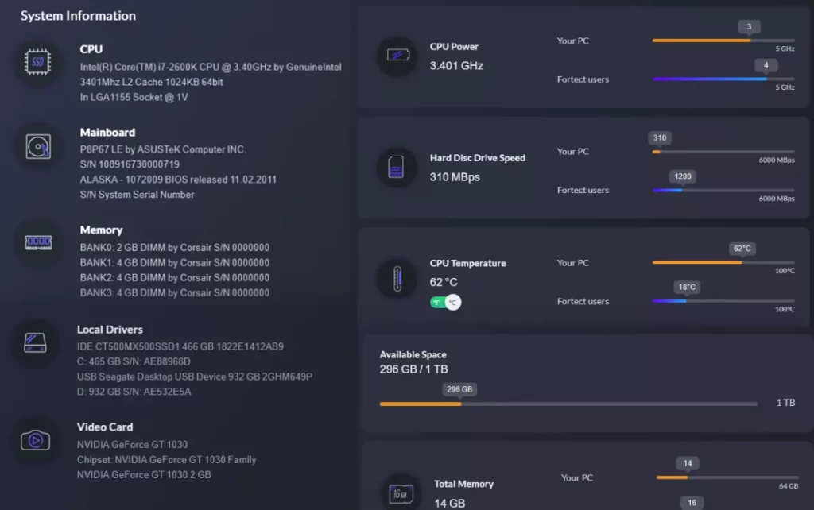This screenshot has height=510, width=814.
Task: Click the Fortect users CPU Temperature slider
Action: [723, 301]
